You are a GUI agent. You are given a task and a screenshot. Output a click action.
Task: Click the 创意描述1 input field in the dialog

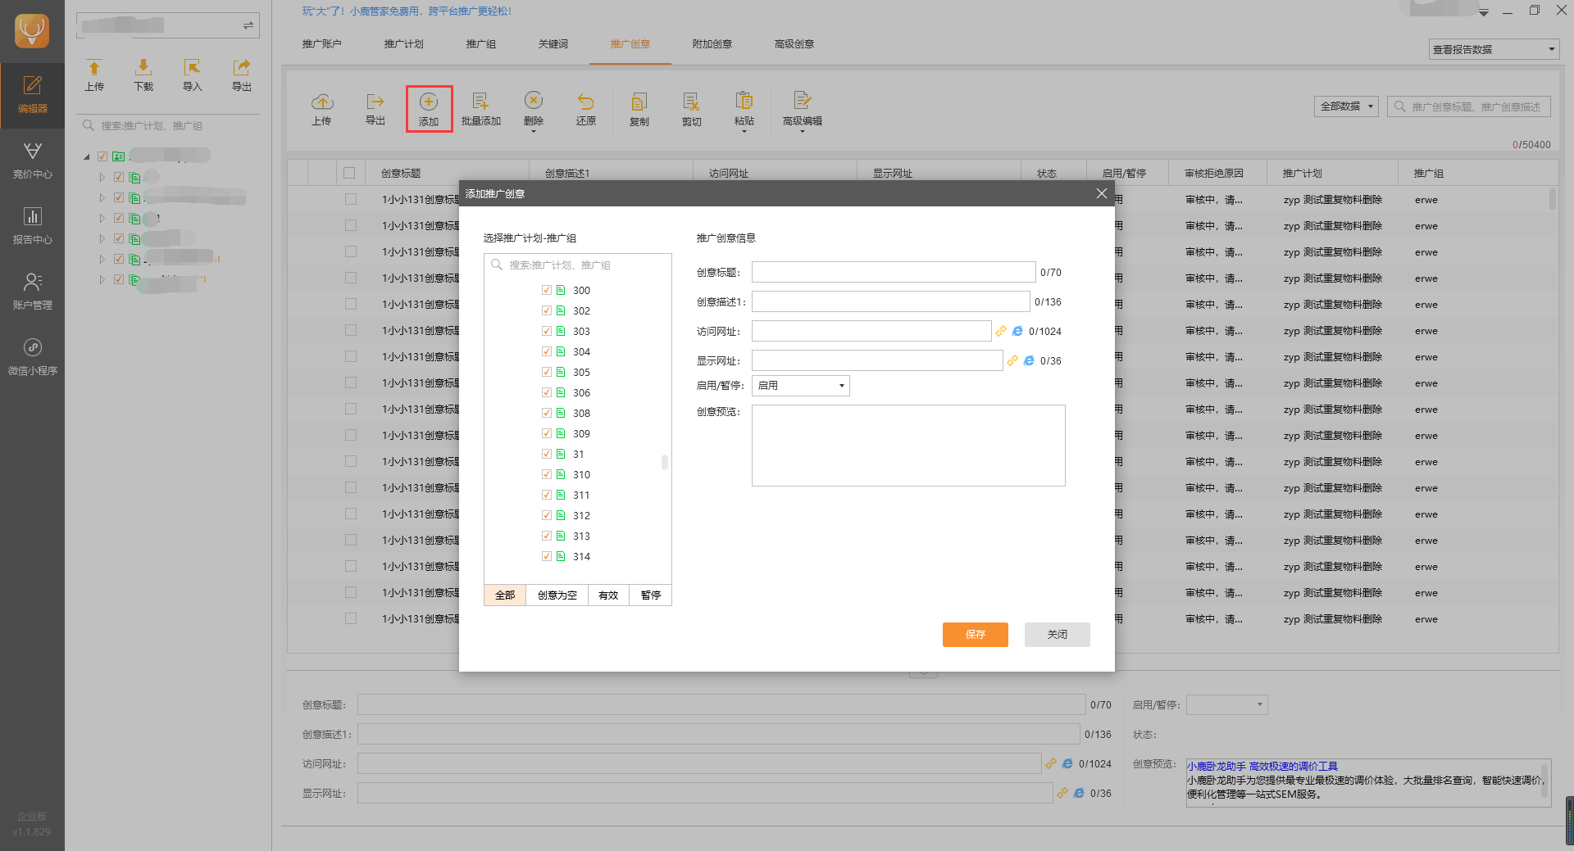890,301
